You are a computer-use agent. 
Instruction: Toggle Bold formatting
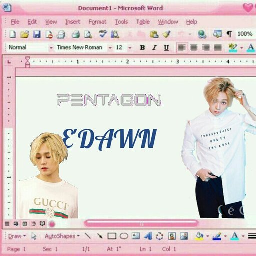coord(142,48)
